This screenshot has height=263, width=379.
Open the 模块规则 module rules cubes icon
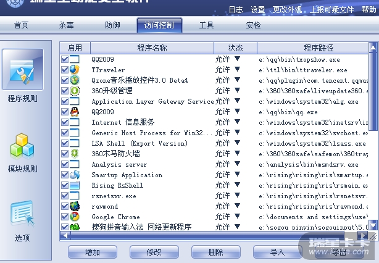click(x=22, y=145)
